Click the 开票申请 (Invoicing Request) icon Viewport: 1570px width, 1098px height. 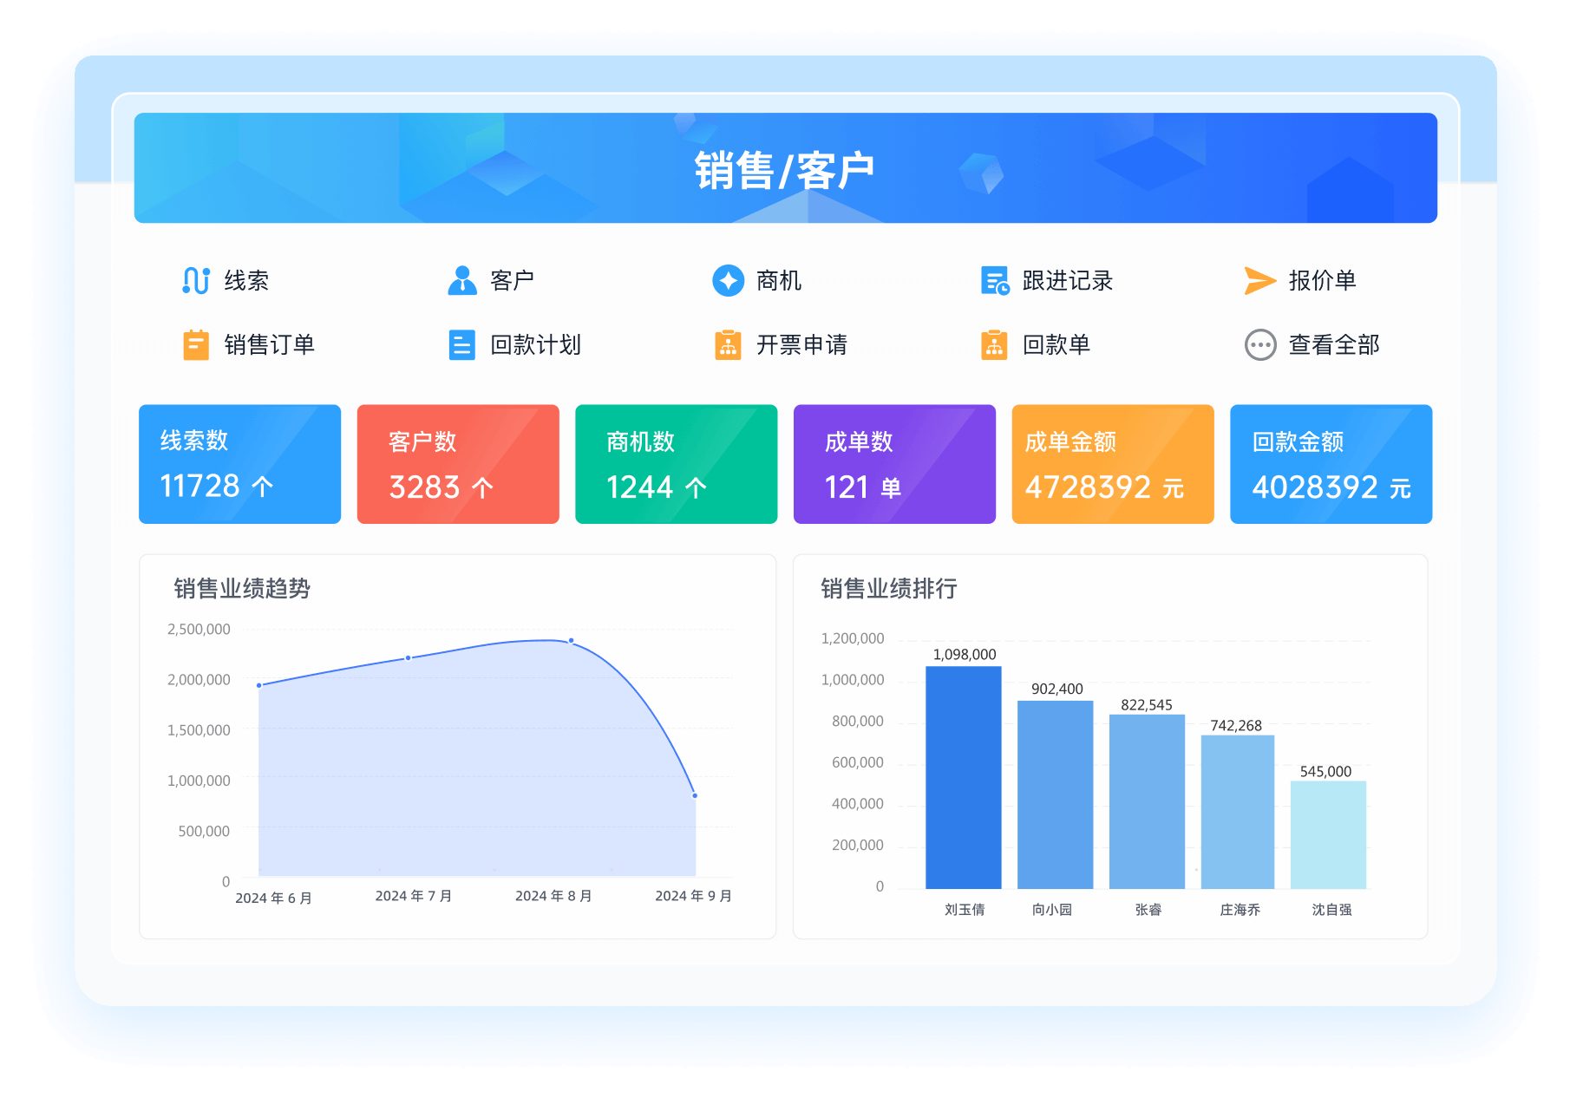click(728, 344)
